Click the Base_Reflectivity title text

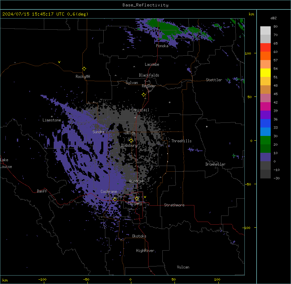[x=145, y=5]
